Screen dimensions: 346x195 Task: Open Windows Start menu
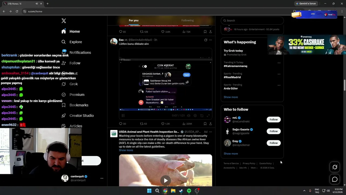[x=149, y=191]
